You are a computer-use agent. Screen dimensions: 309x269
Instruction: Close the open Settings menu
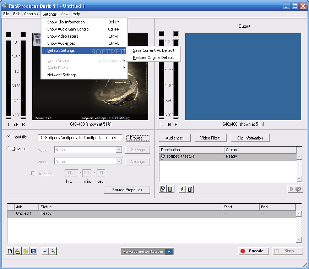50,14
